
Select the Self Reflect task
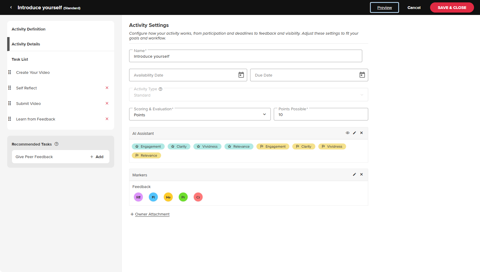27,88
